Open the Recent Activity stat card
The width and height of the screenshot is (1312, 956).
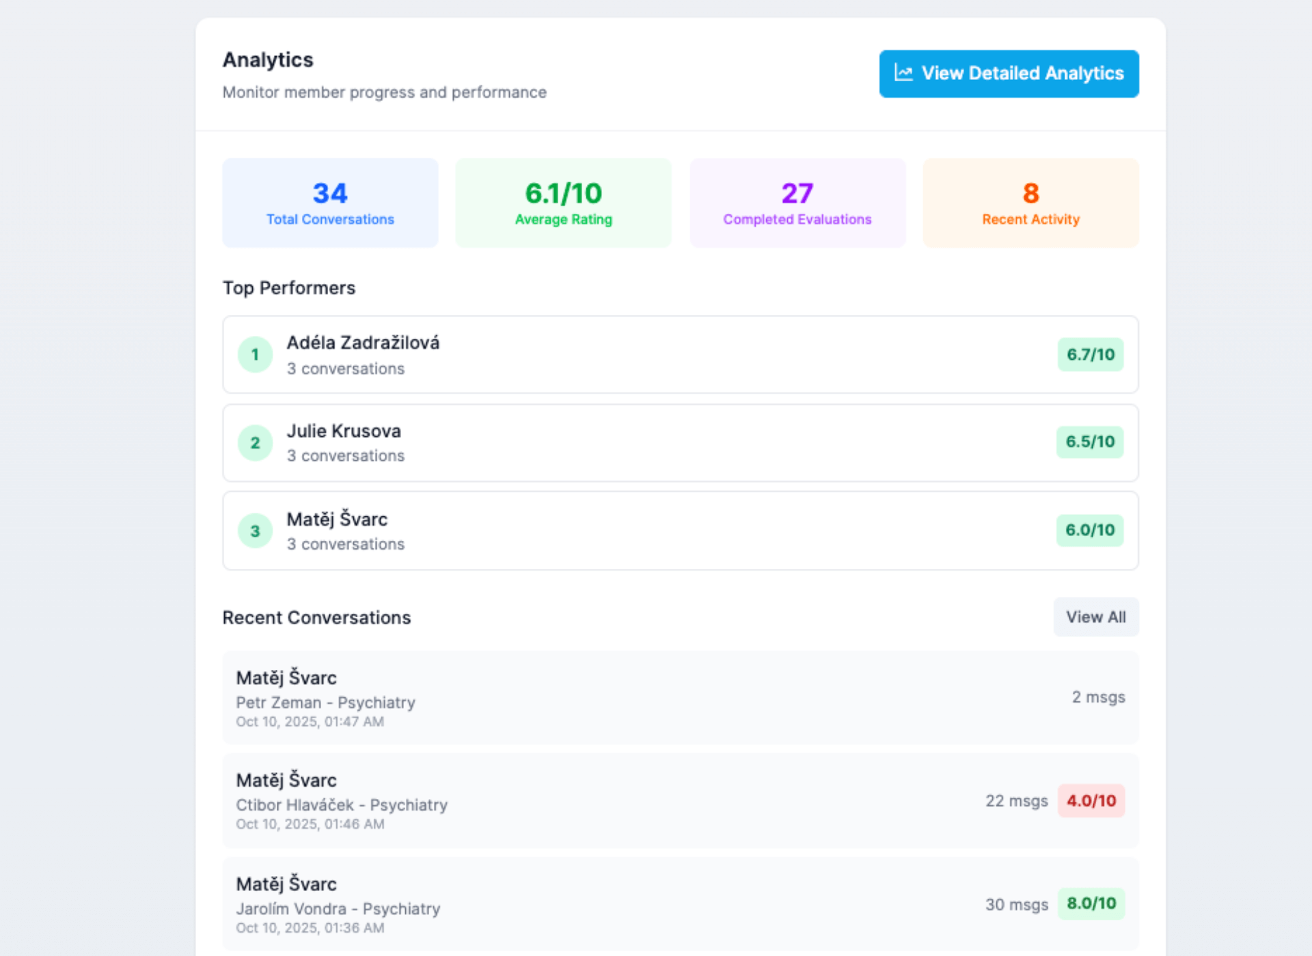(x=1030, y=202)
